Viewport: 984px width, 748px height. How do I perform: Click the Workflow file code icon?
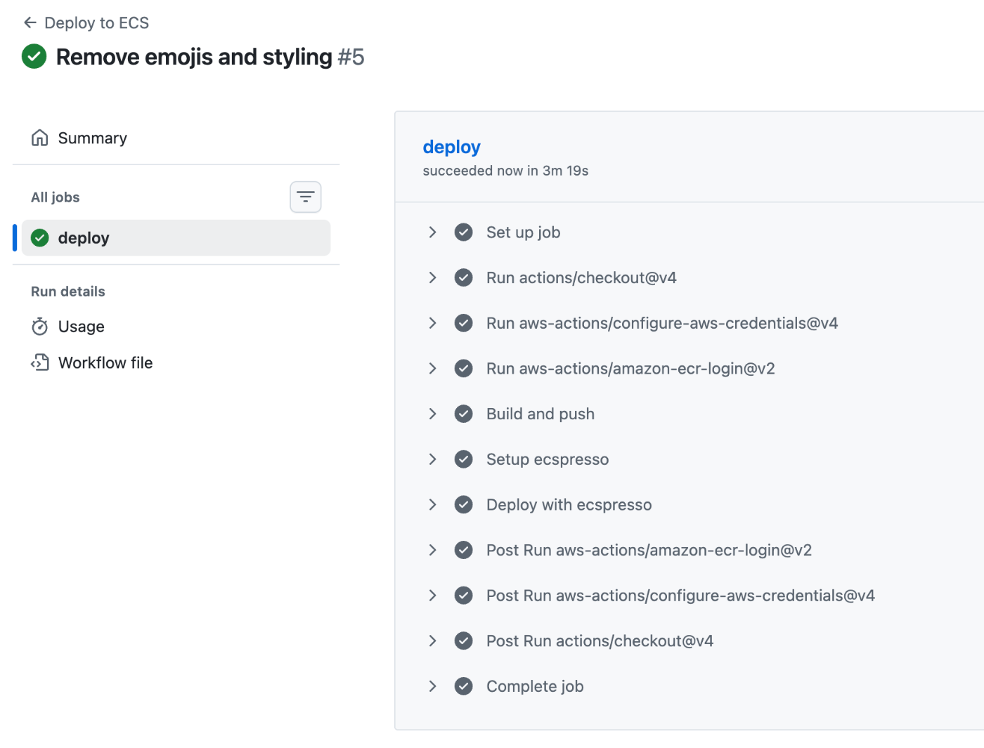point(40,362)
